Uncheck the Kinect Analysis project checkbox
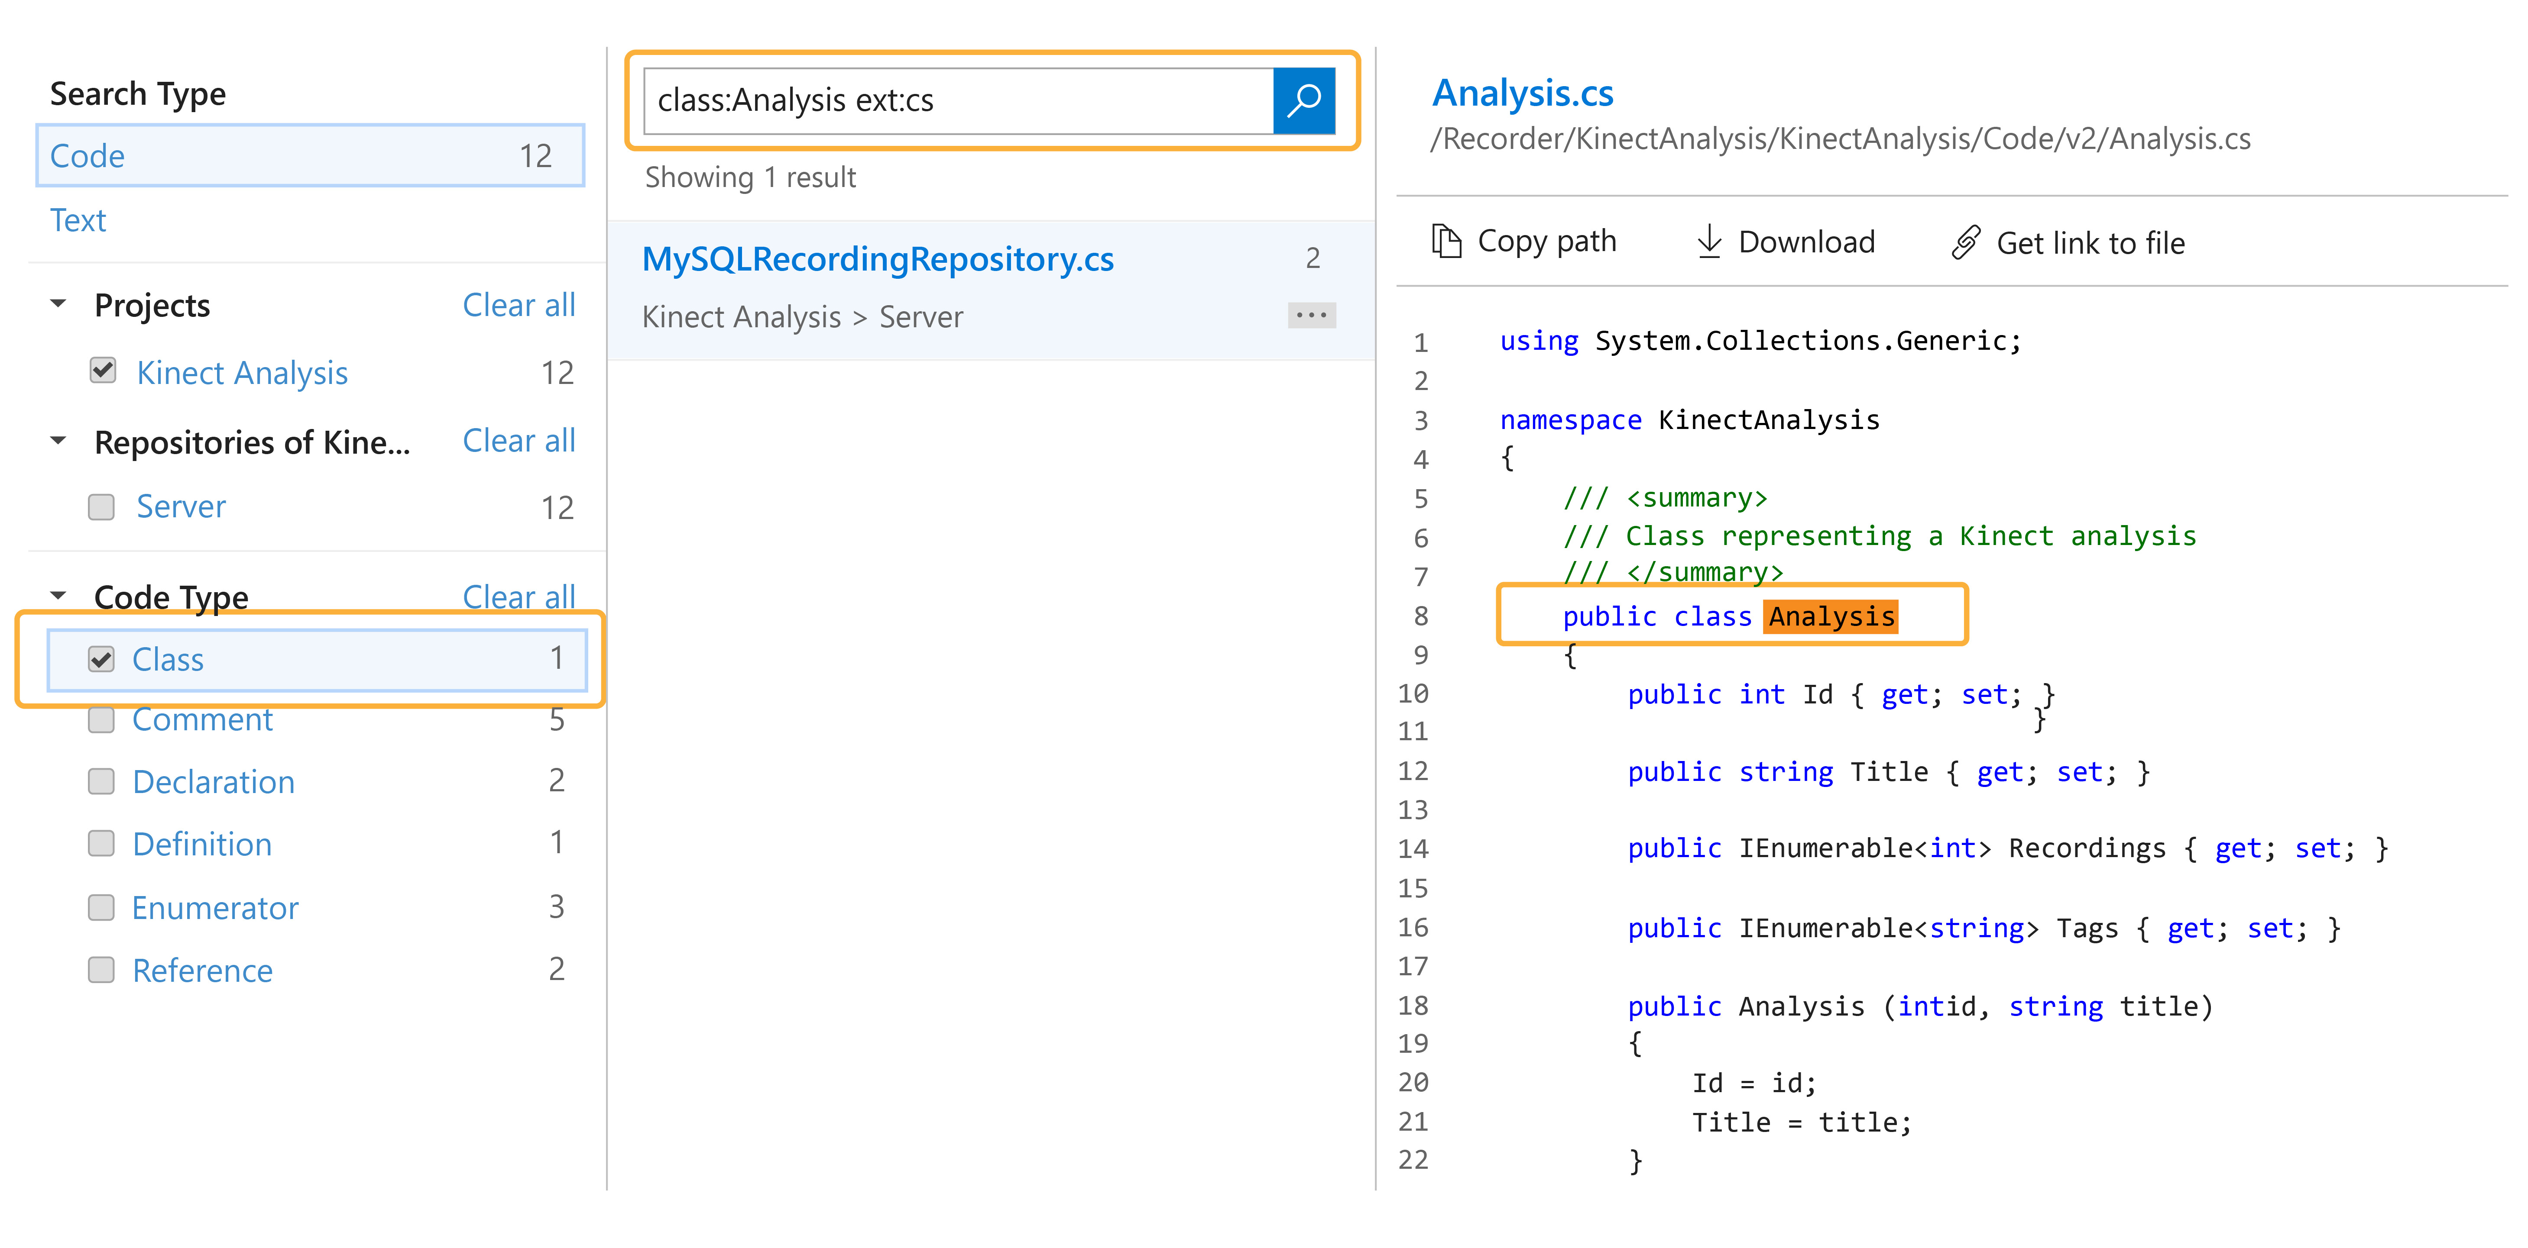This screenshot has width=2528, height=1248. pyautogui.click(x=103, y=371)
